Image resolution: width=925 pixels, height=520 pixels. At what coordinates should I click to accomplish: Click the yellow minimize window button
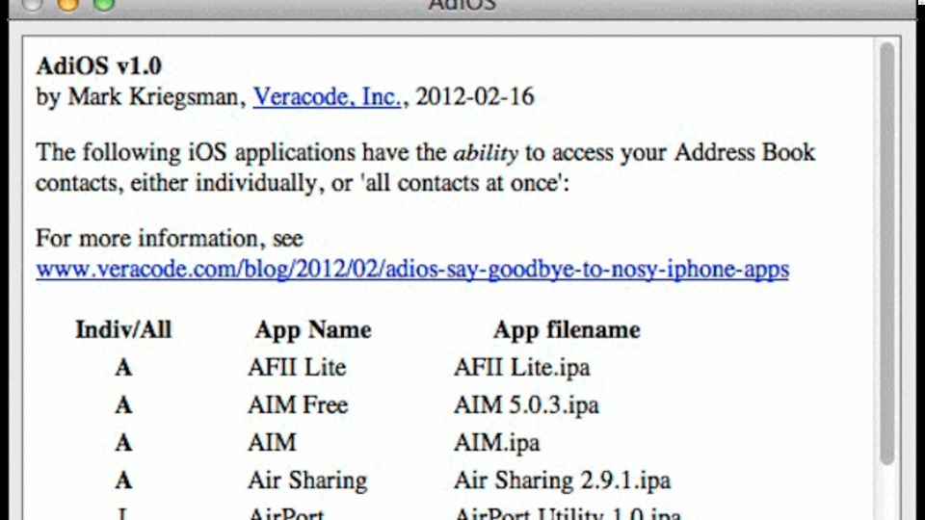(68, 5)
